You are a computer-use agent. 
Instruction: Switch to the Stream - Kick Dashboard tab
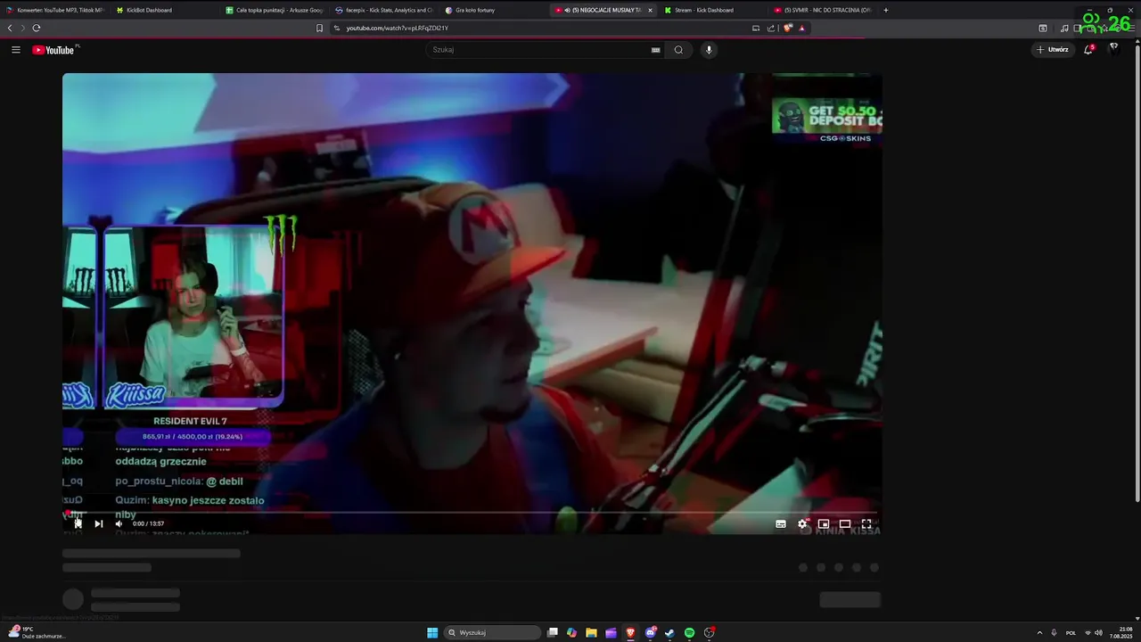pos(713,10)
